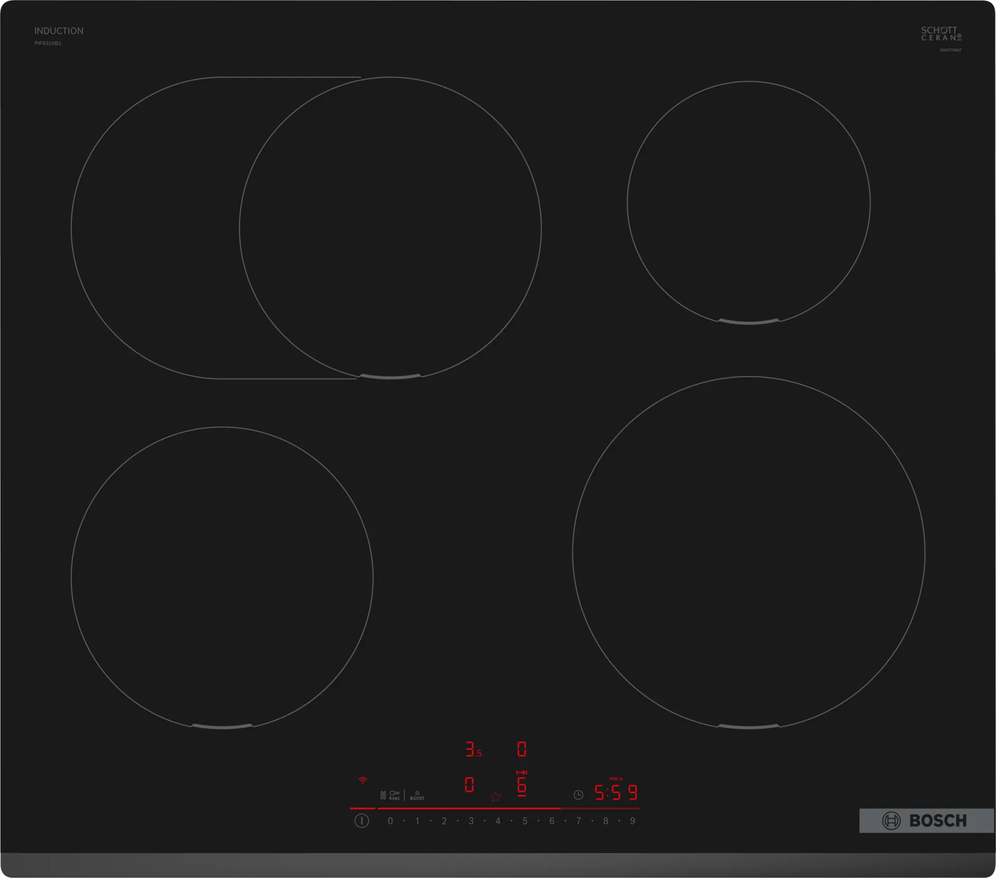Set power level 0 on scale
This screenshot has width=996, height=878.
click(390, 821)
